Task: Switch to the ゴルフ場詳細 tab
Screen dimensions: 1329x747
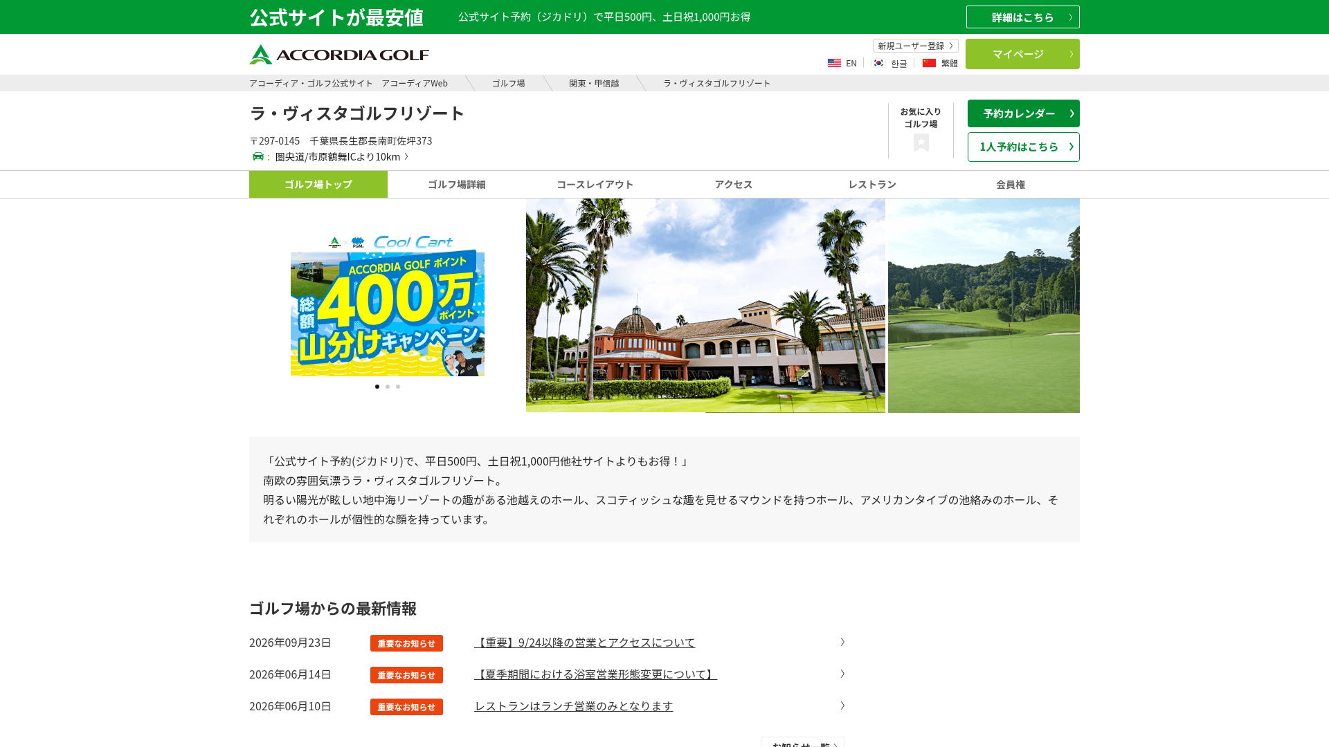Action: 457,185
